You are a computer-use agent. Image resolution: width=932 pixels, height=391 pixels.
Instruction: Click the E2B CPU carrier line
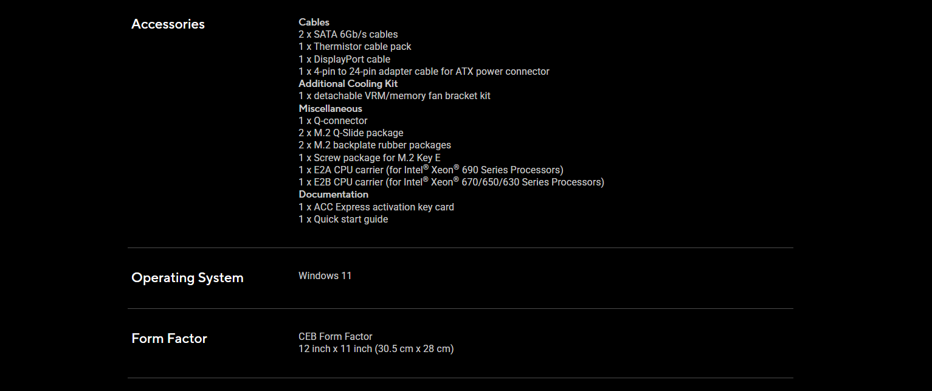(451, 182)
